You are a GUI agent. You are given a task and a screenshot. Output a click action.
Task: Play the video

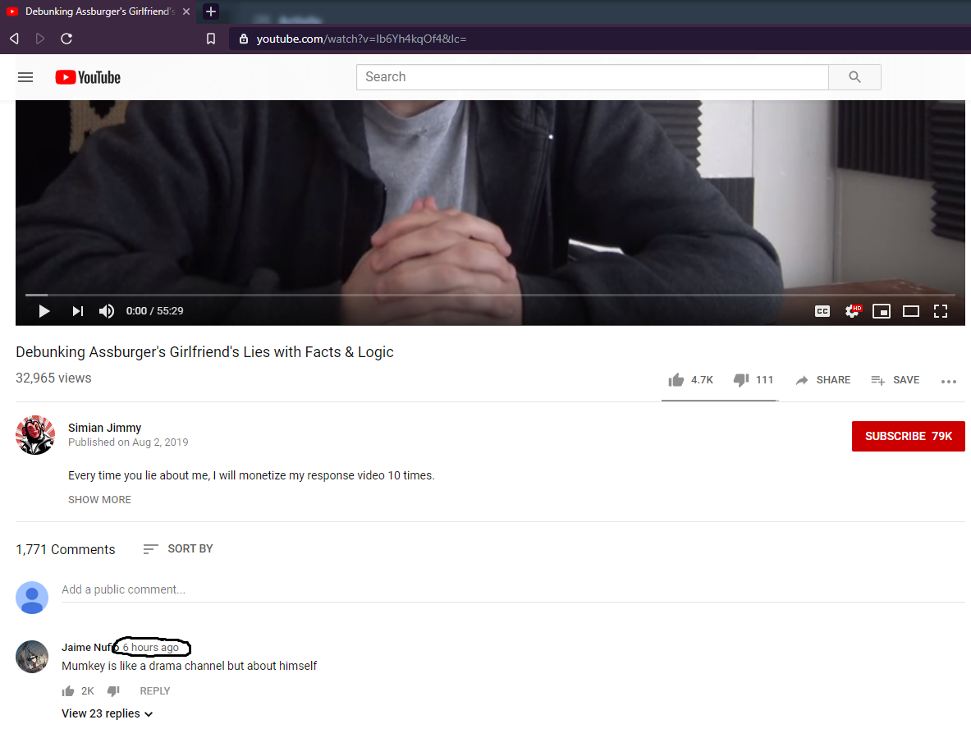(44, 311)
